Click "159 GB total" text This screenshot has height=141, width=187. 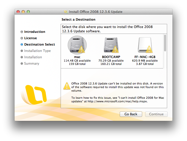tap(77, 64)
